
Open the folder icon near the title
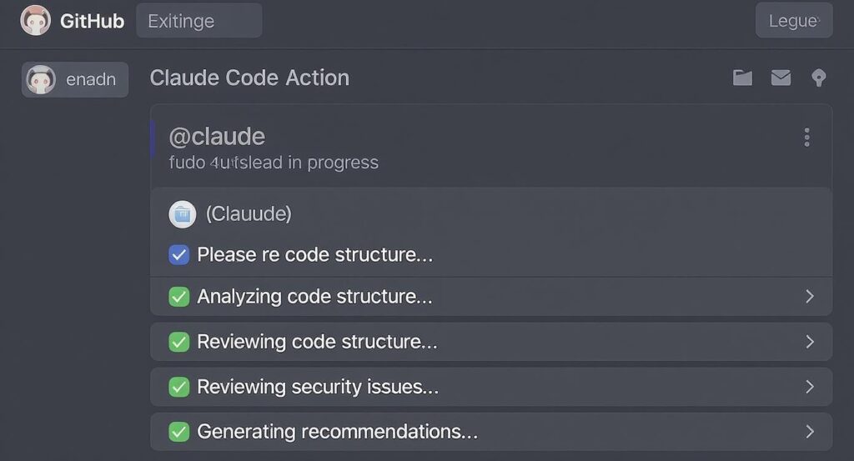pyautogui.click(x=742, y=78)
